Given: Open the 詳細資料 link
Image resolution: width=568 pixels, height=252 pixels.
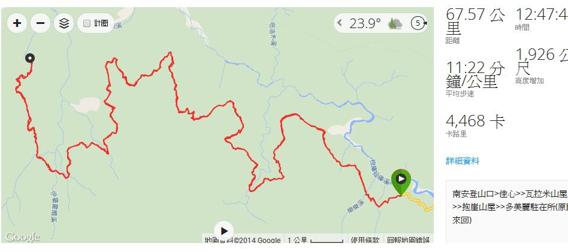Looking at the screenshot, I should (463, 161).
